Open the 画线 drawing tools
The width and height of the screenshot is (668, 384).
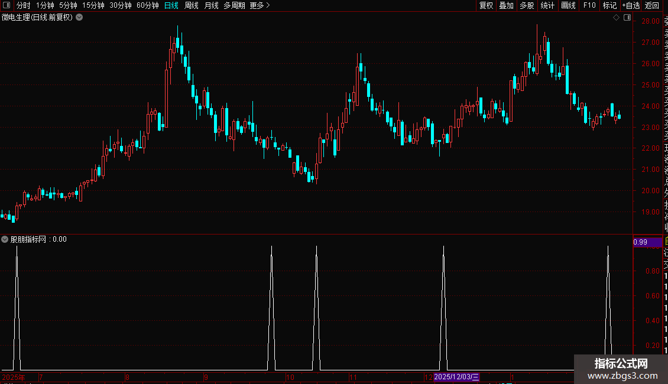pyautogui.click(x=568, y=5)
